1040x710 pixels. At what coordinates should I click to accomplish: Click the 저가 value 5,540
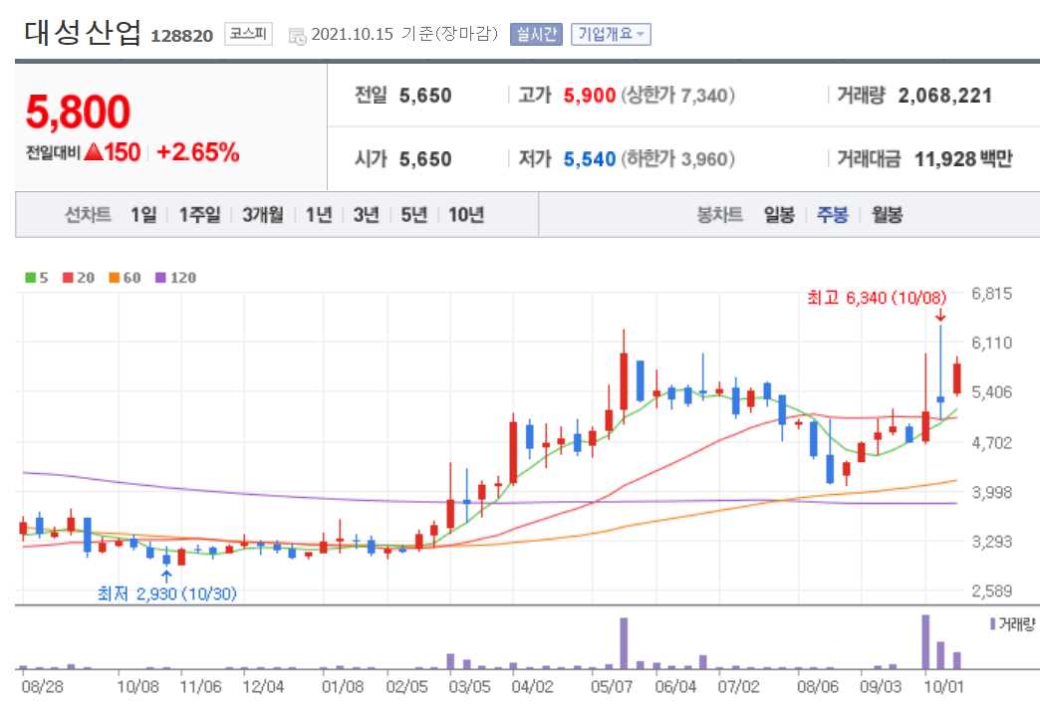coord(590,159)
